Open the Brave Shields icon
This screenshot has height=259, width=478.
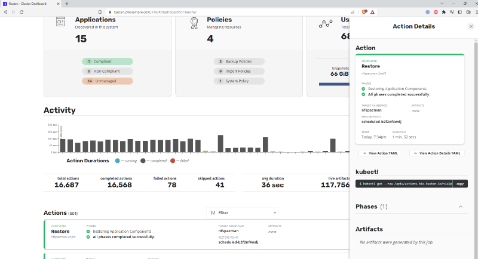364,12
